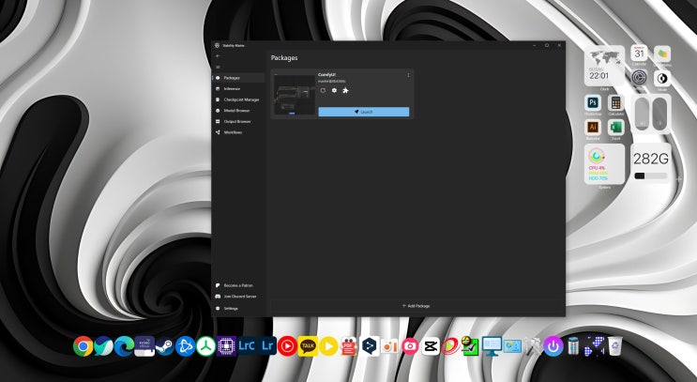Open Google Chrome from the dock
Screen dimensions: 697x382
[83, 346]
